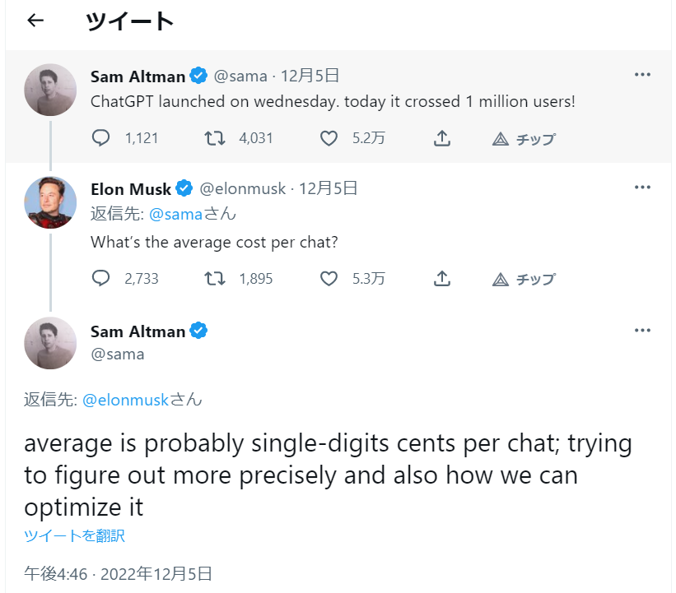Open more options on the main reply tweet

(x=642, y=331)
